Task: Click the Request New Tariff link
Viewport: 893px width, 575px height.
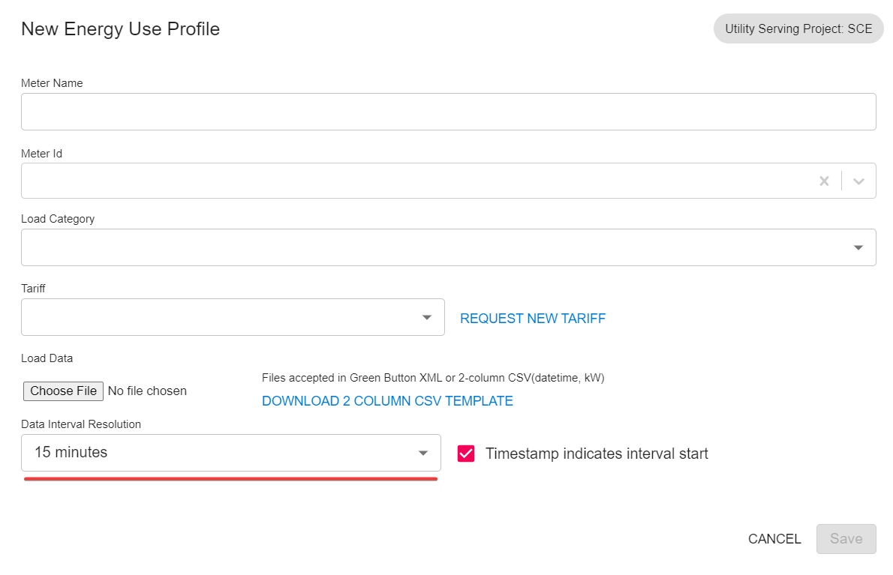Action: click(x=533, y=319)
